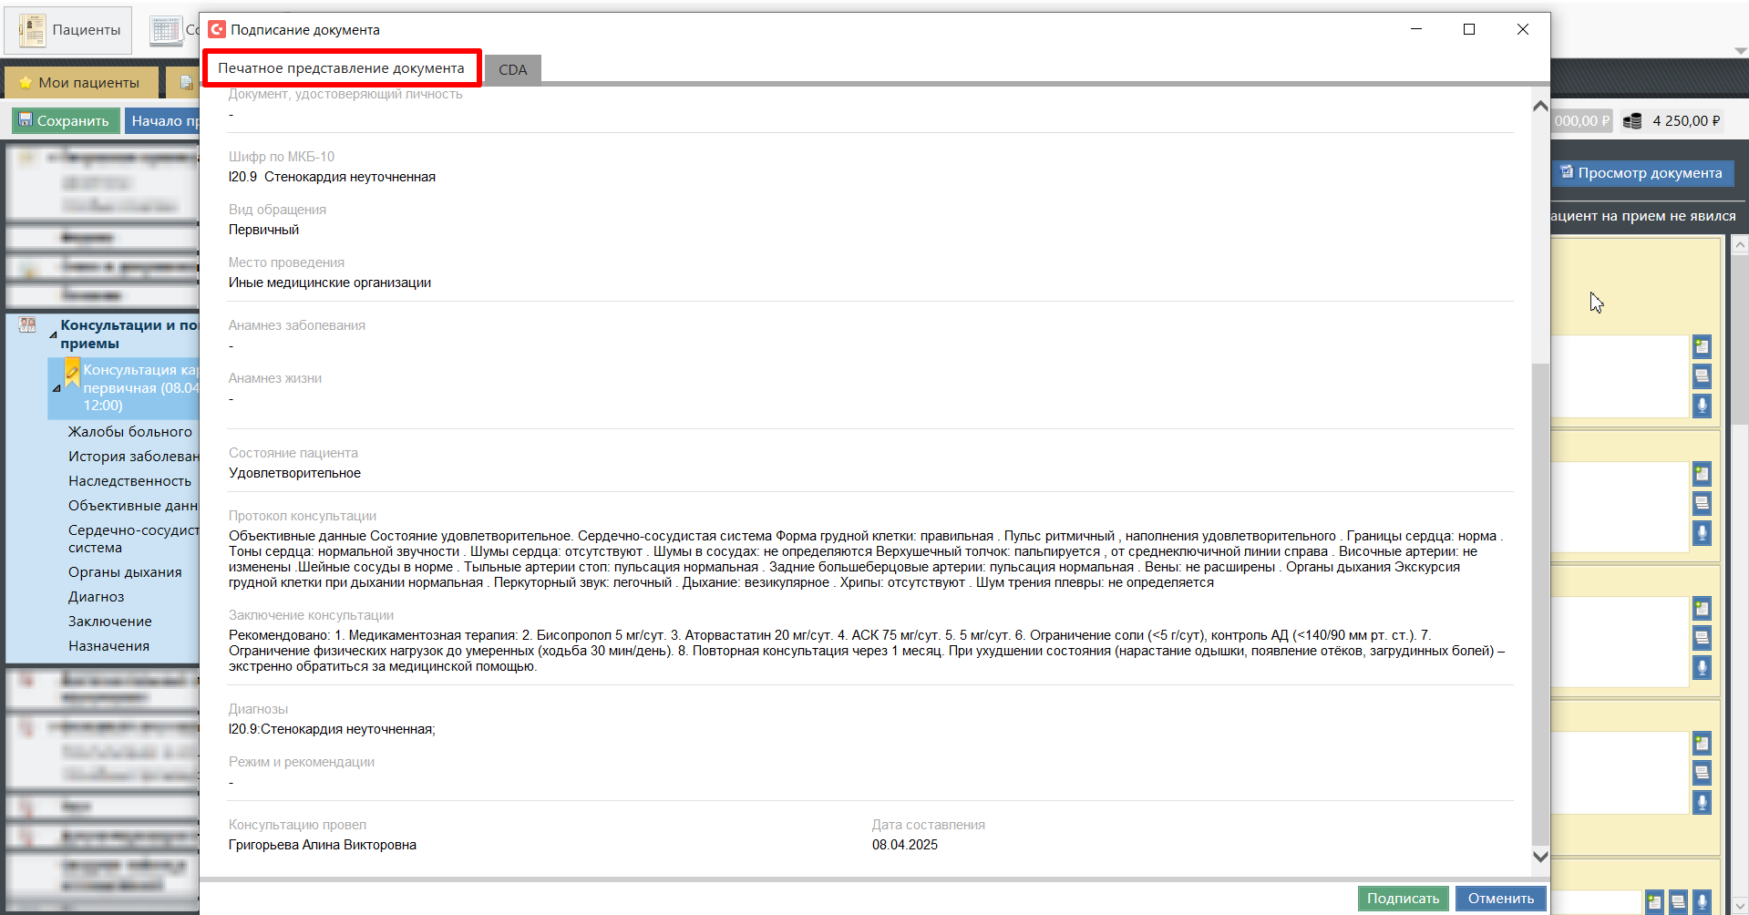1749x915 pixels.
Task: Open the toolbar overflow arrow at the top right
Action: click(x=1740, y=51)
